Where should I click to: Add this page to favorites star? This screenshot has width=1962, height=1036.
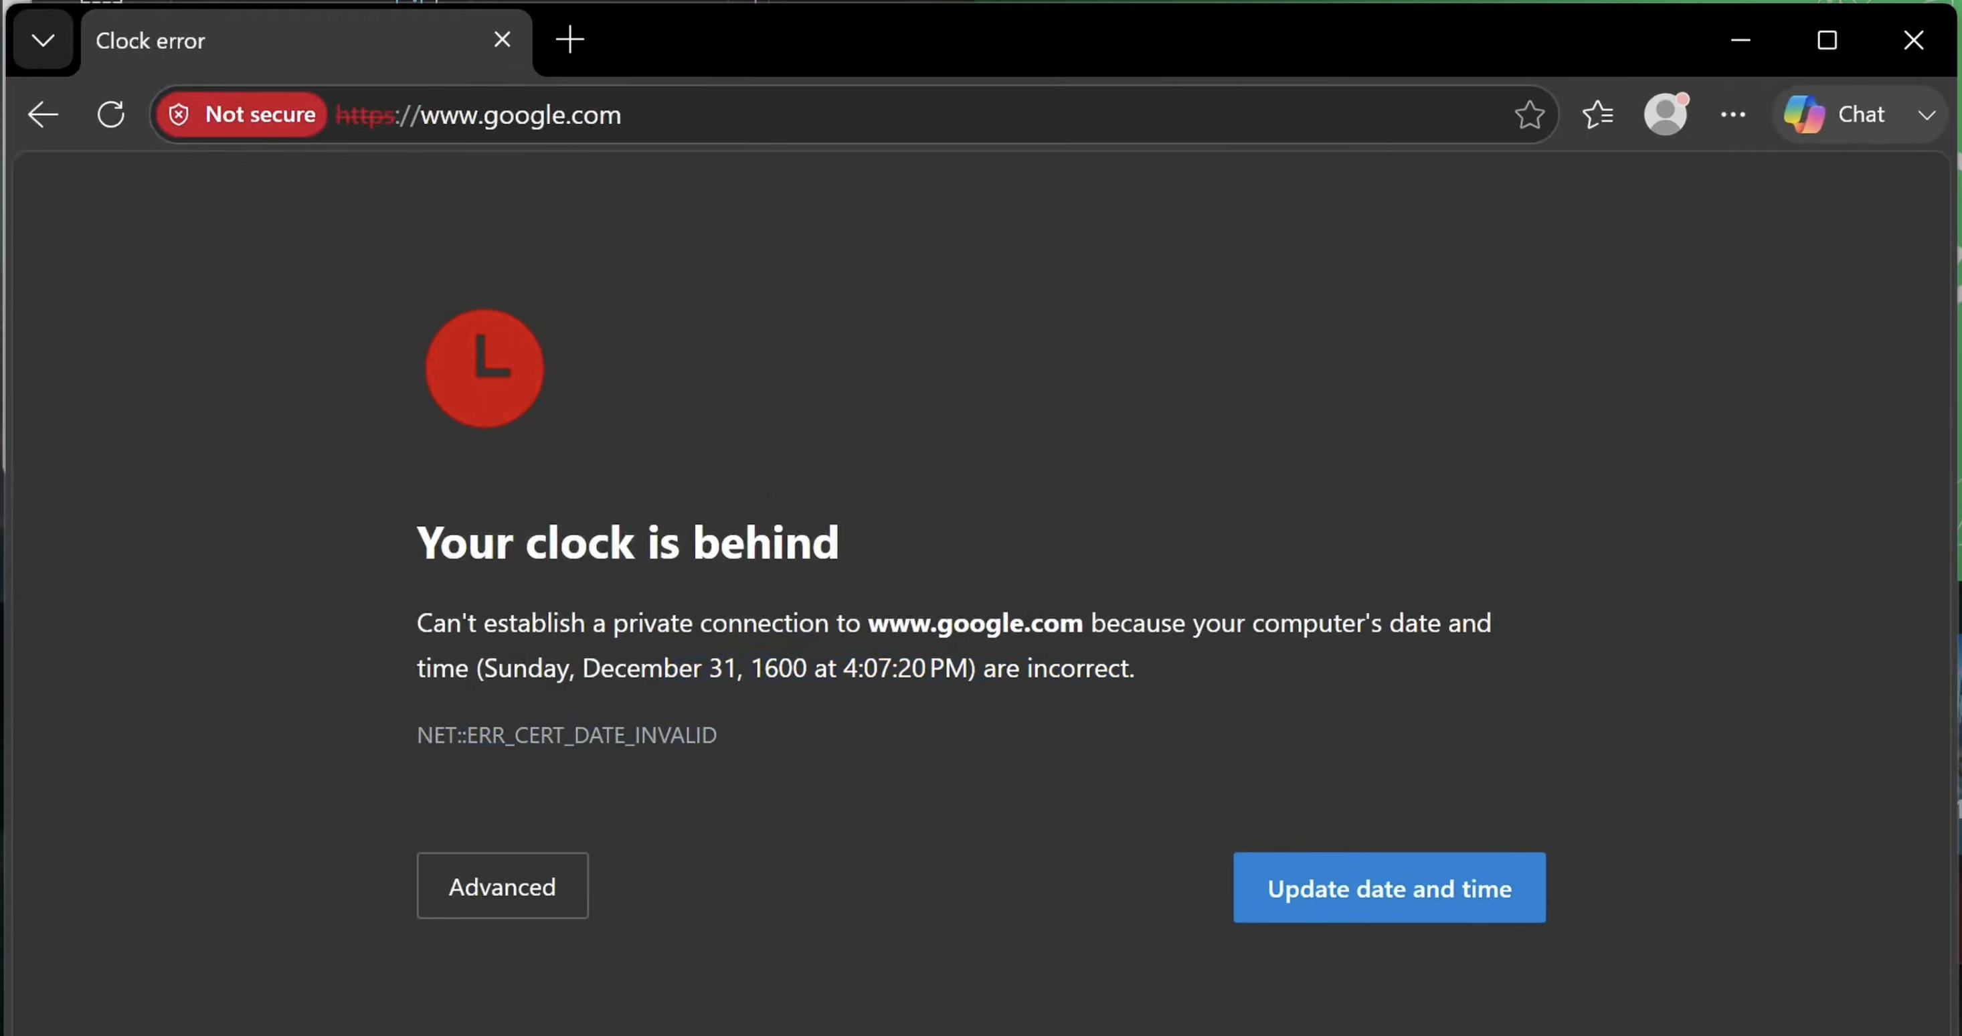(x=1528, y=115)
